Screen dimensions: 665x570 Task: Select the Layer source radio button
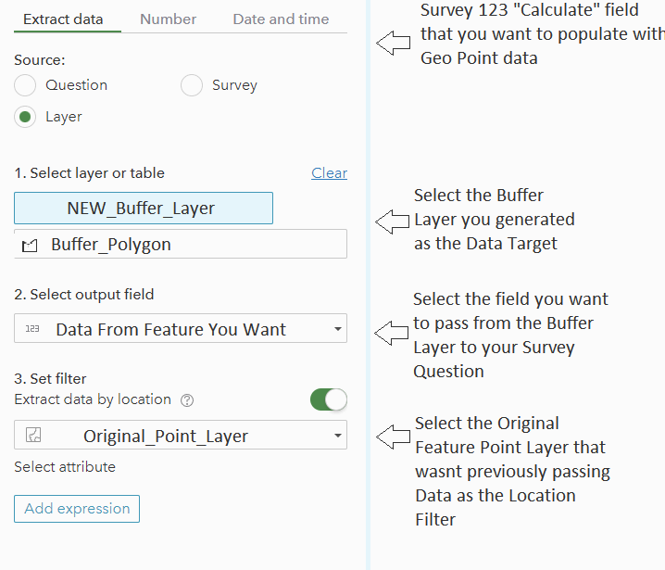pos(26,117)
